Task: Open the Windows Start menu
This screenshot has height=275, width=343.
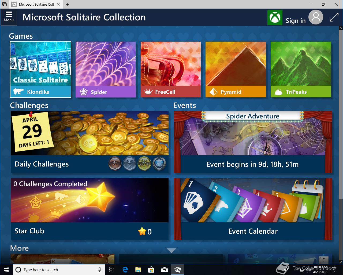Action: 6,270
